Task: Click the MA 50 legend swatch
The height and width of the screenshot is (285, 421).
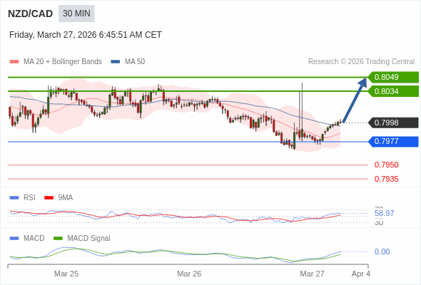Action: click(x=116, y=62)
